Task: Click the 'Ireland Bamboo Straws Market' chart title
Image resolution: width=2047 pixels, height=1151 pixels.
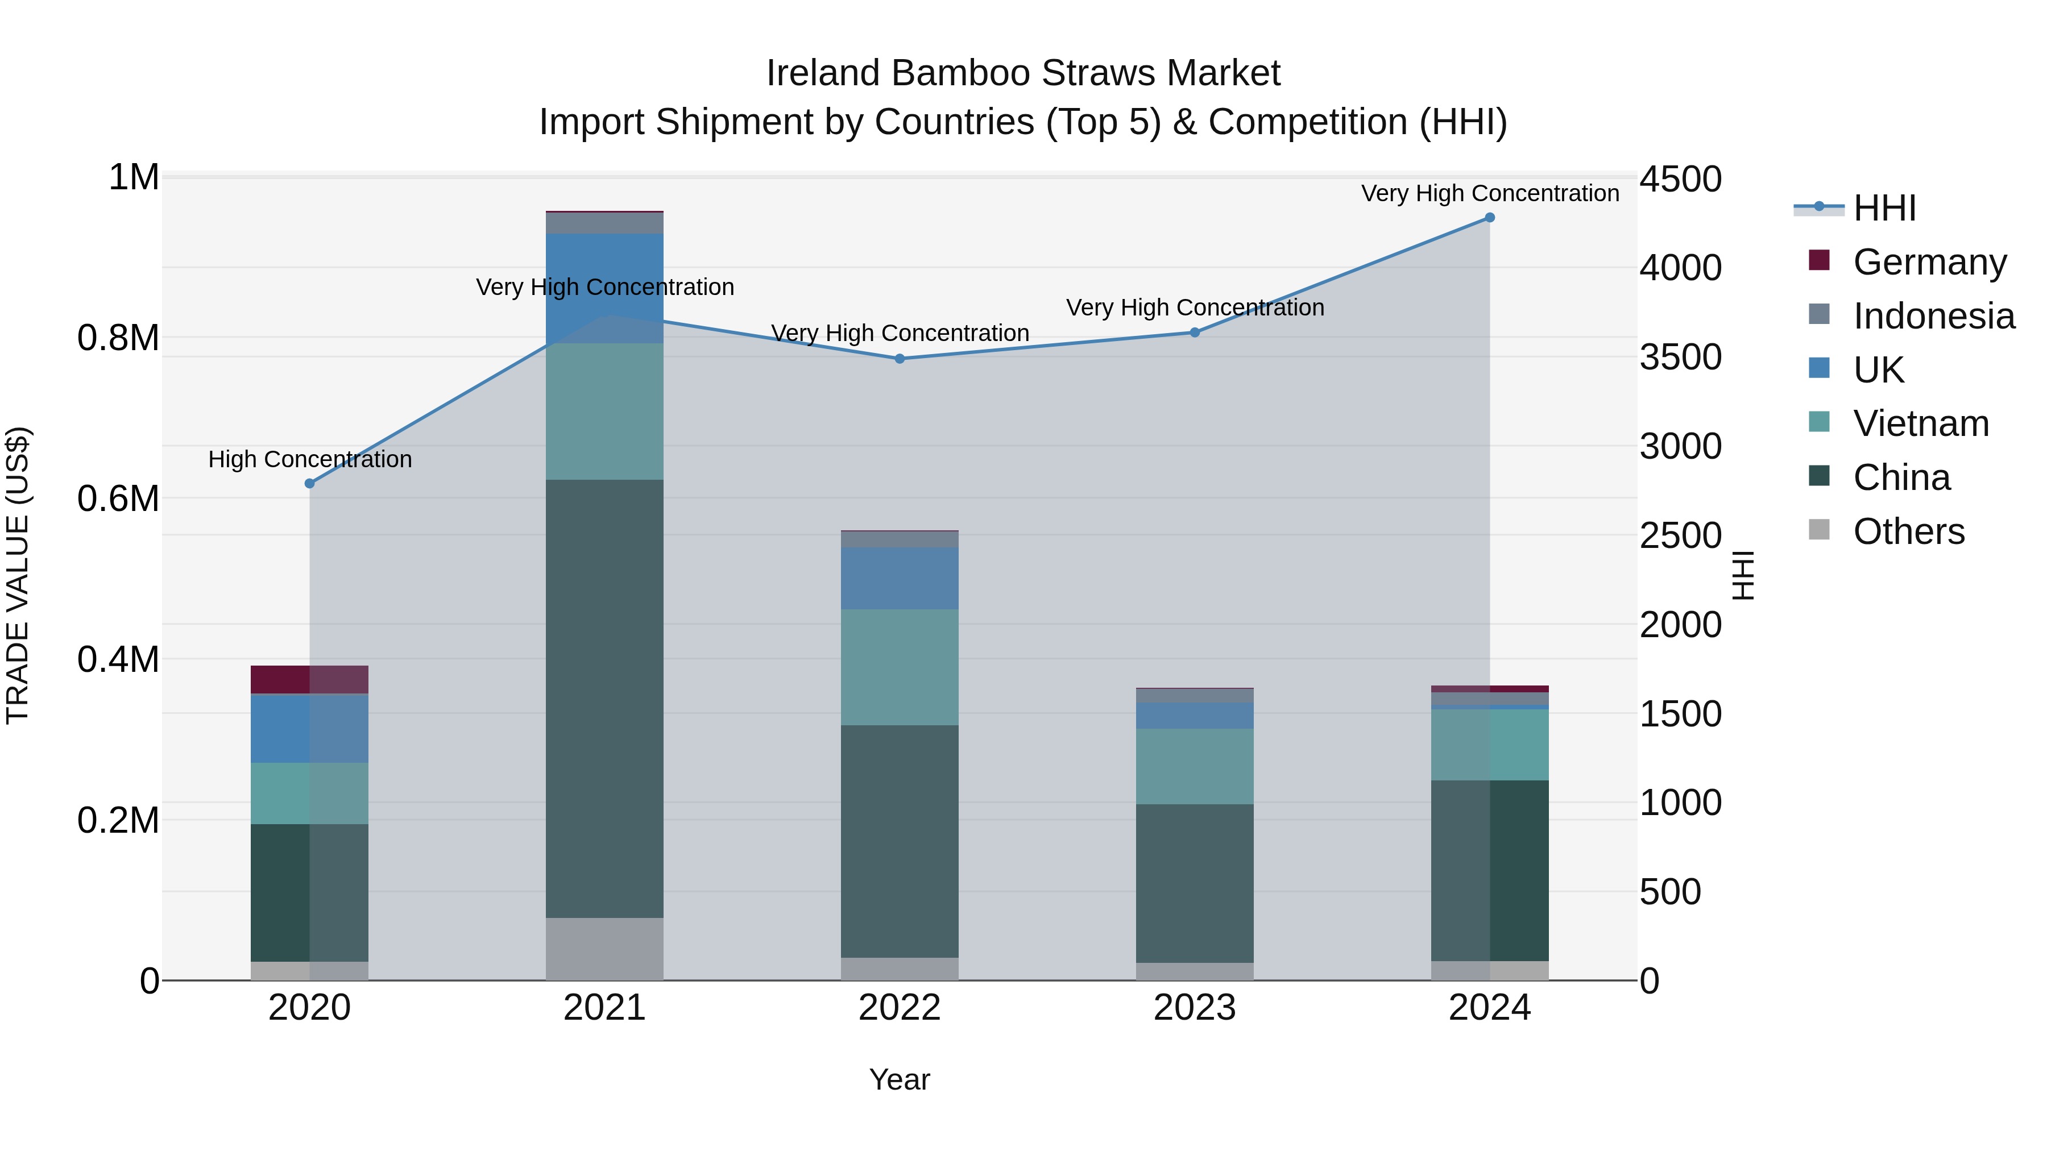Action: coord(1023,73)
